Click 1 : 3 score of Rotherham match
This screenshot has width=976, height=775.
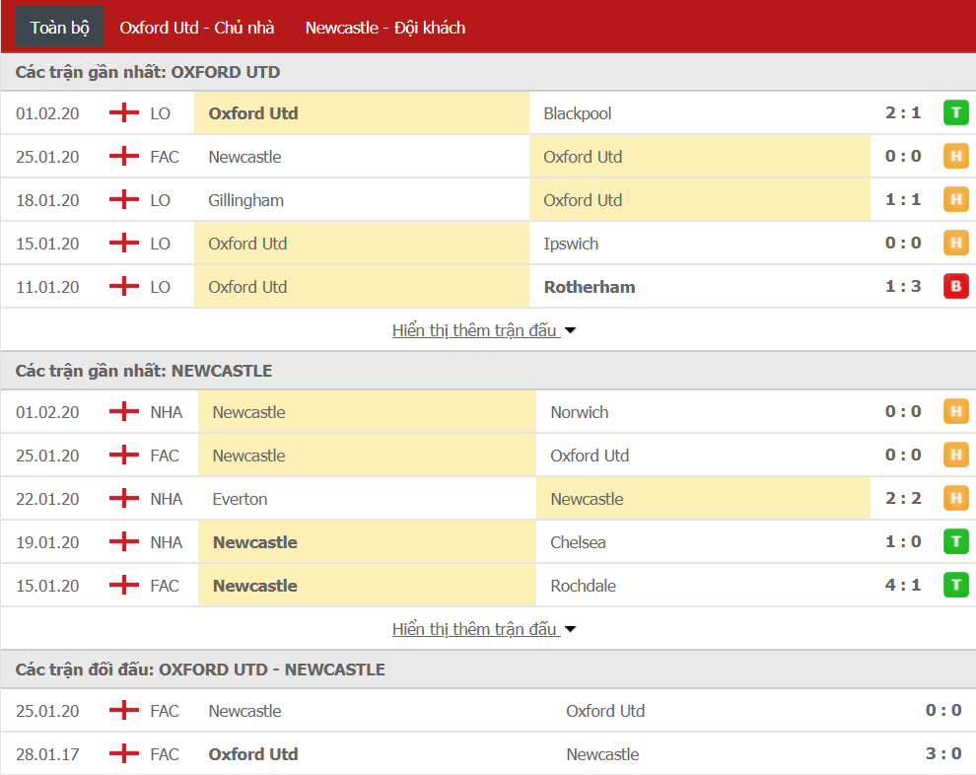(903, 286)
